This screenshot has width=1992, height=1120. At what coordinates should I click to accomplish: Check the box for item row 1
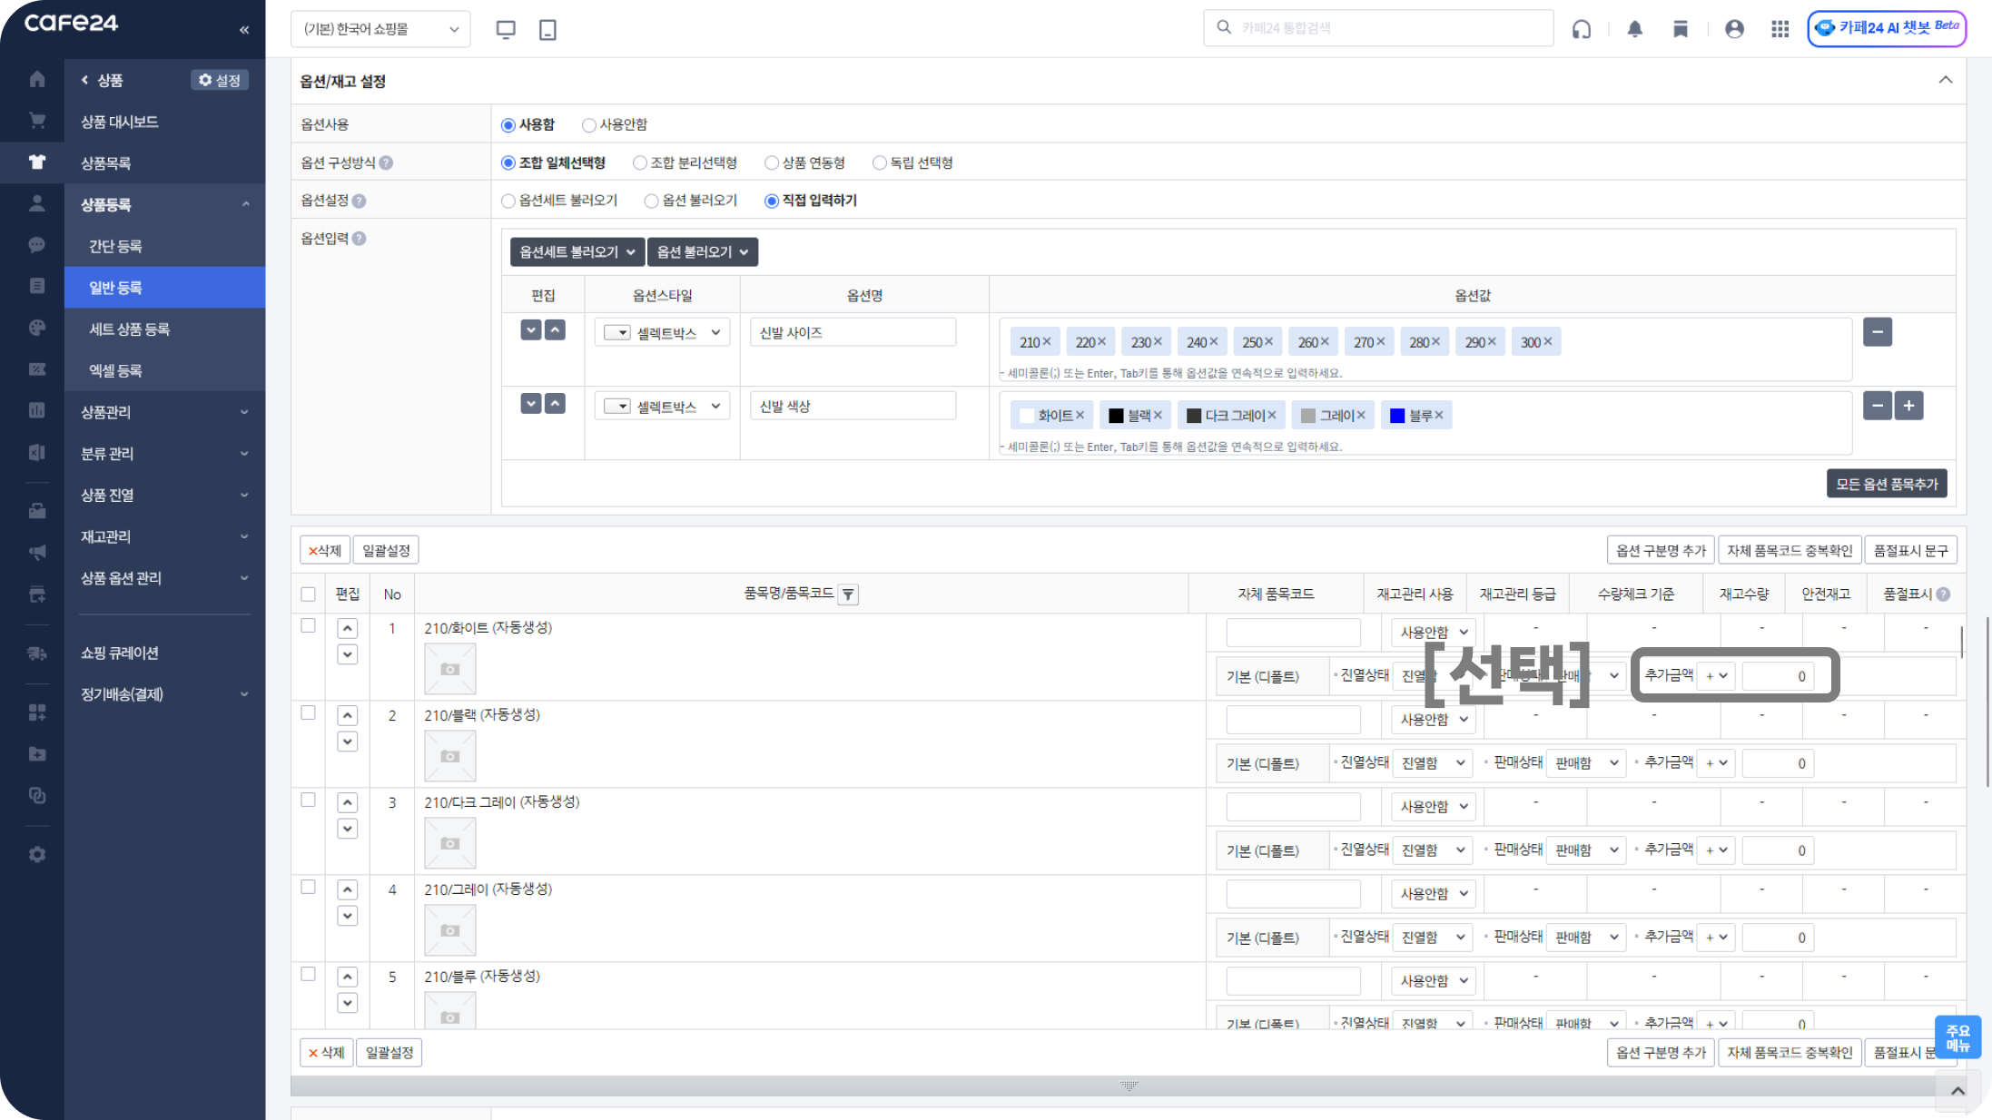click(x=308, y=626)
